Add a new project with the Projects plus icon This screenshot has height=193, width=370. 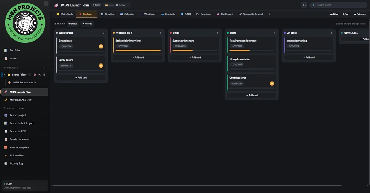tap(45, 68)
